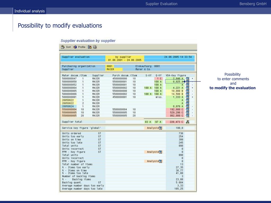Image resolution: width=271 pixels, height=203 pixels.
Task: Click the Supplier total S-Kf value 83 A
Action: 148,122
